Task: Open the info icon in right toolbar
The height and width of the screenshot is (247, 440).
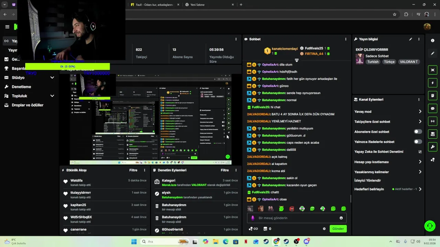Action: coord(432,40)
